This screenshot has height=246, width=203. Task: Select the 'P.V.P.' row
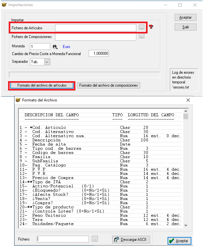coord(101,169)
